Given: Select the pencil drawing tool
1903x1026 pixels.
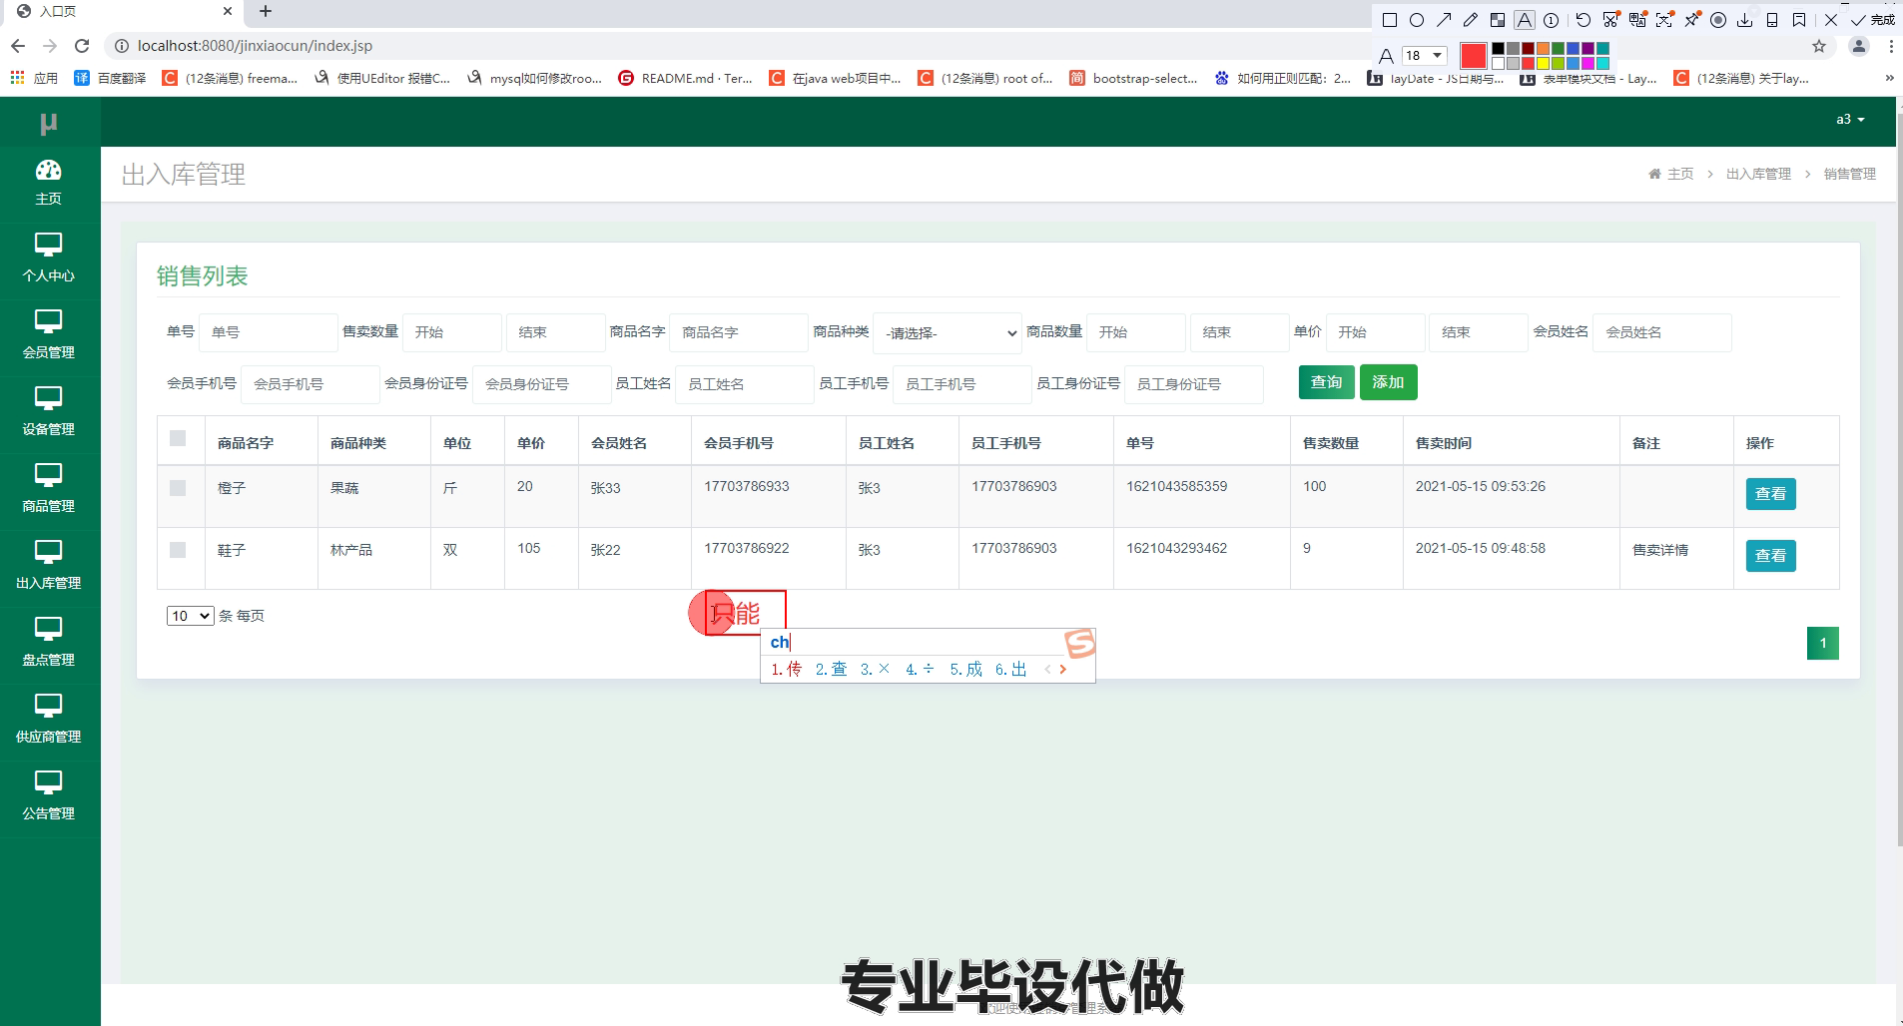Looking at the screenshot, I should [1470, 20].
